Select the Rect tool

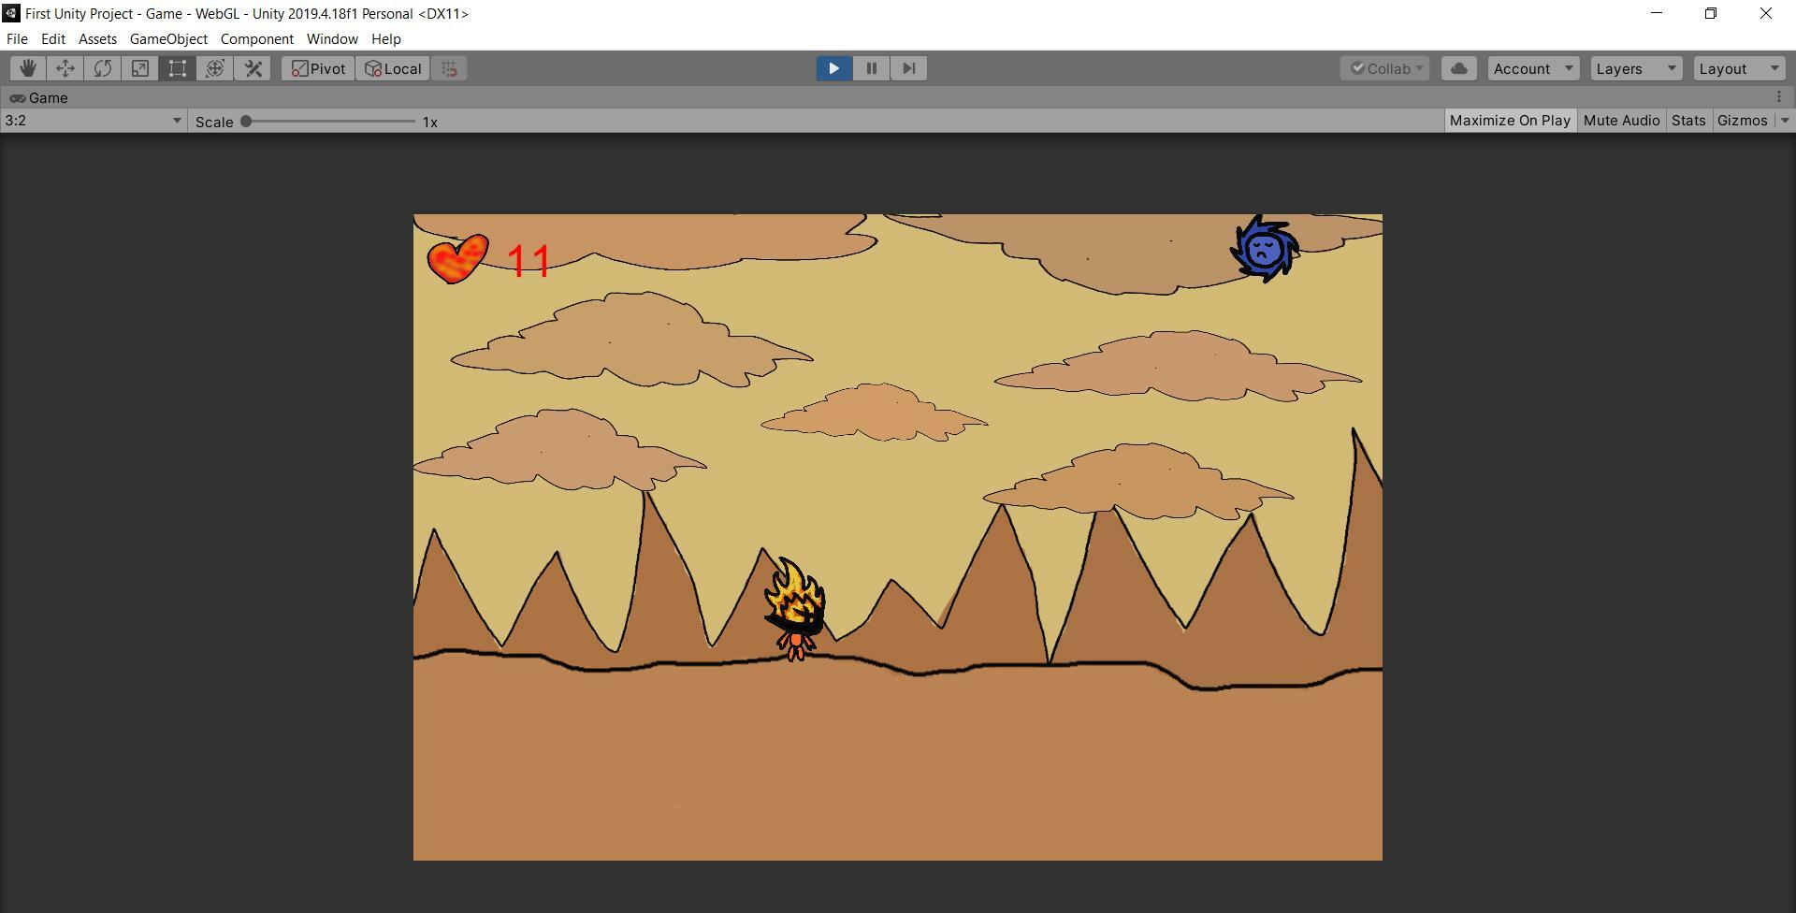[178, 68]
